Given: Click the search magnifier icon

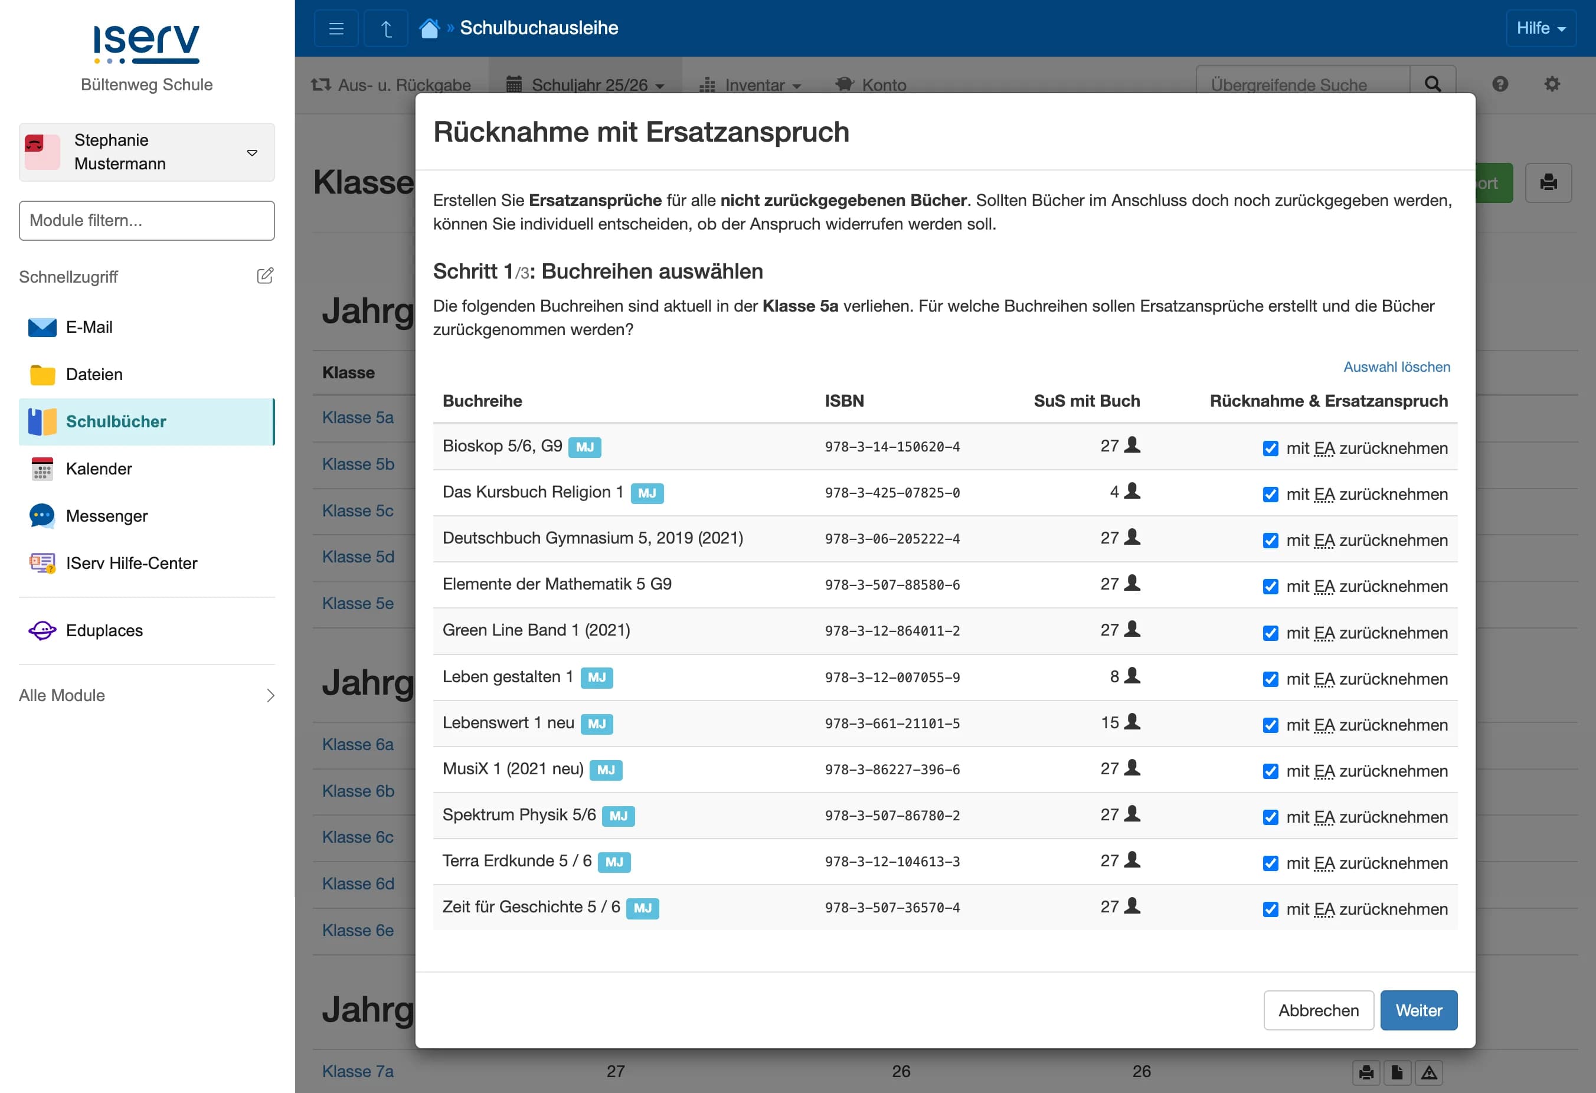Looking at the screenshot, I should pos(1433,84).
